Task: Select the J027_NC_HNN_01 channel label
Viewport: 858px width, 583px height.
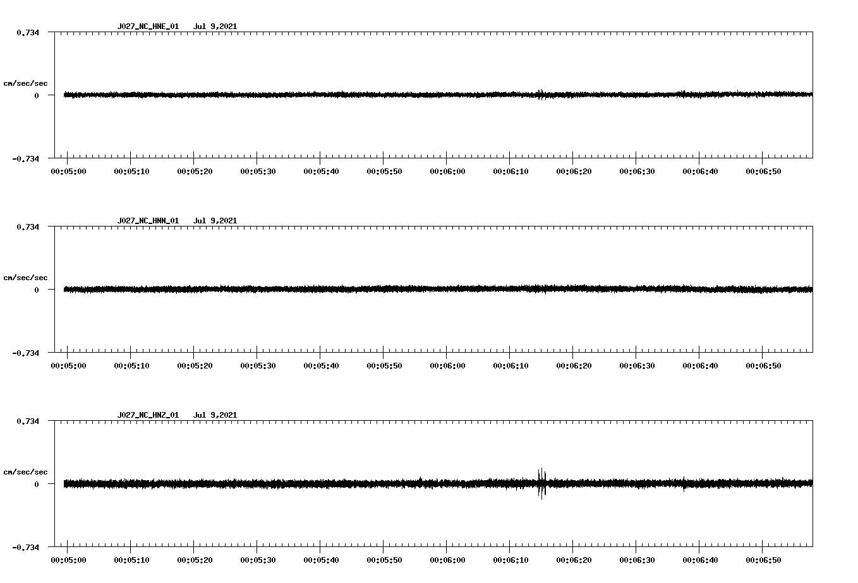Action: [148, 221]
